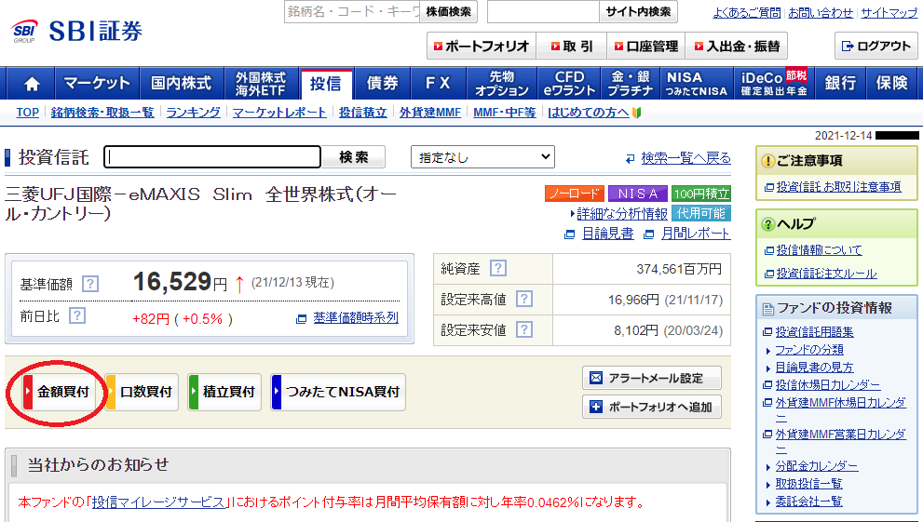The image size is (923, 522).
Task: Click the popup icon beside 基準価額時系列
Action: pos(302,319)
